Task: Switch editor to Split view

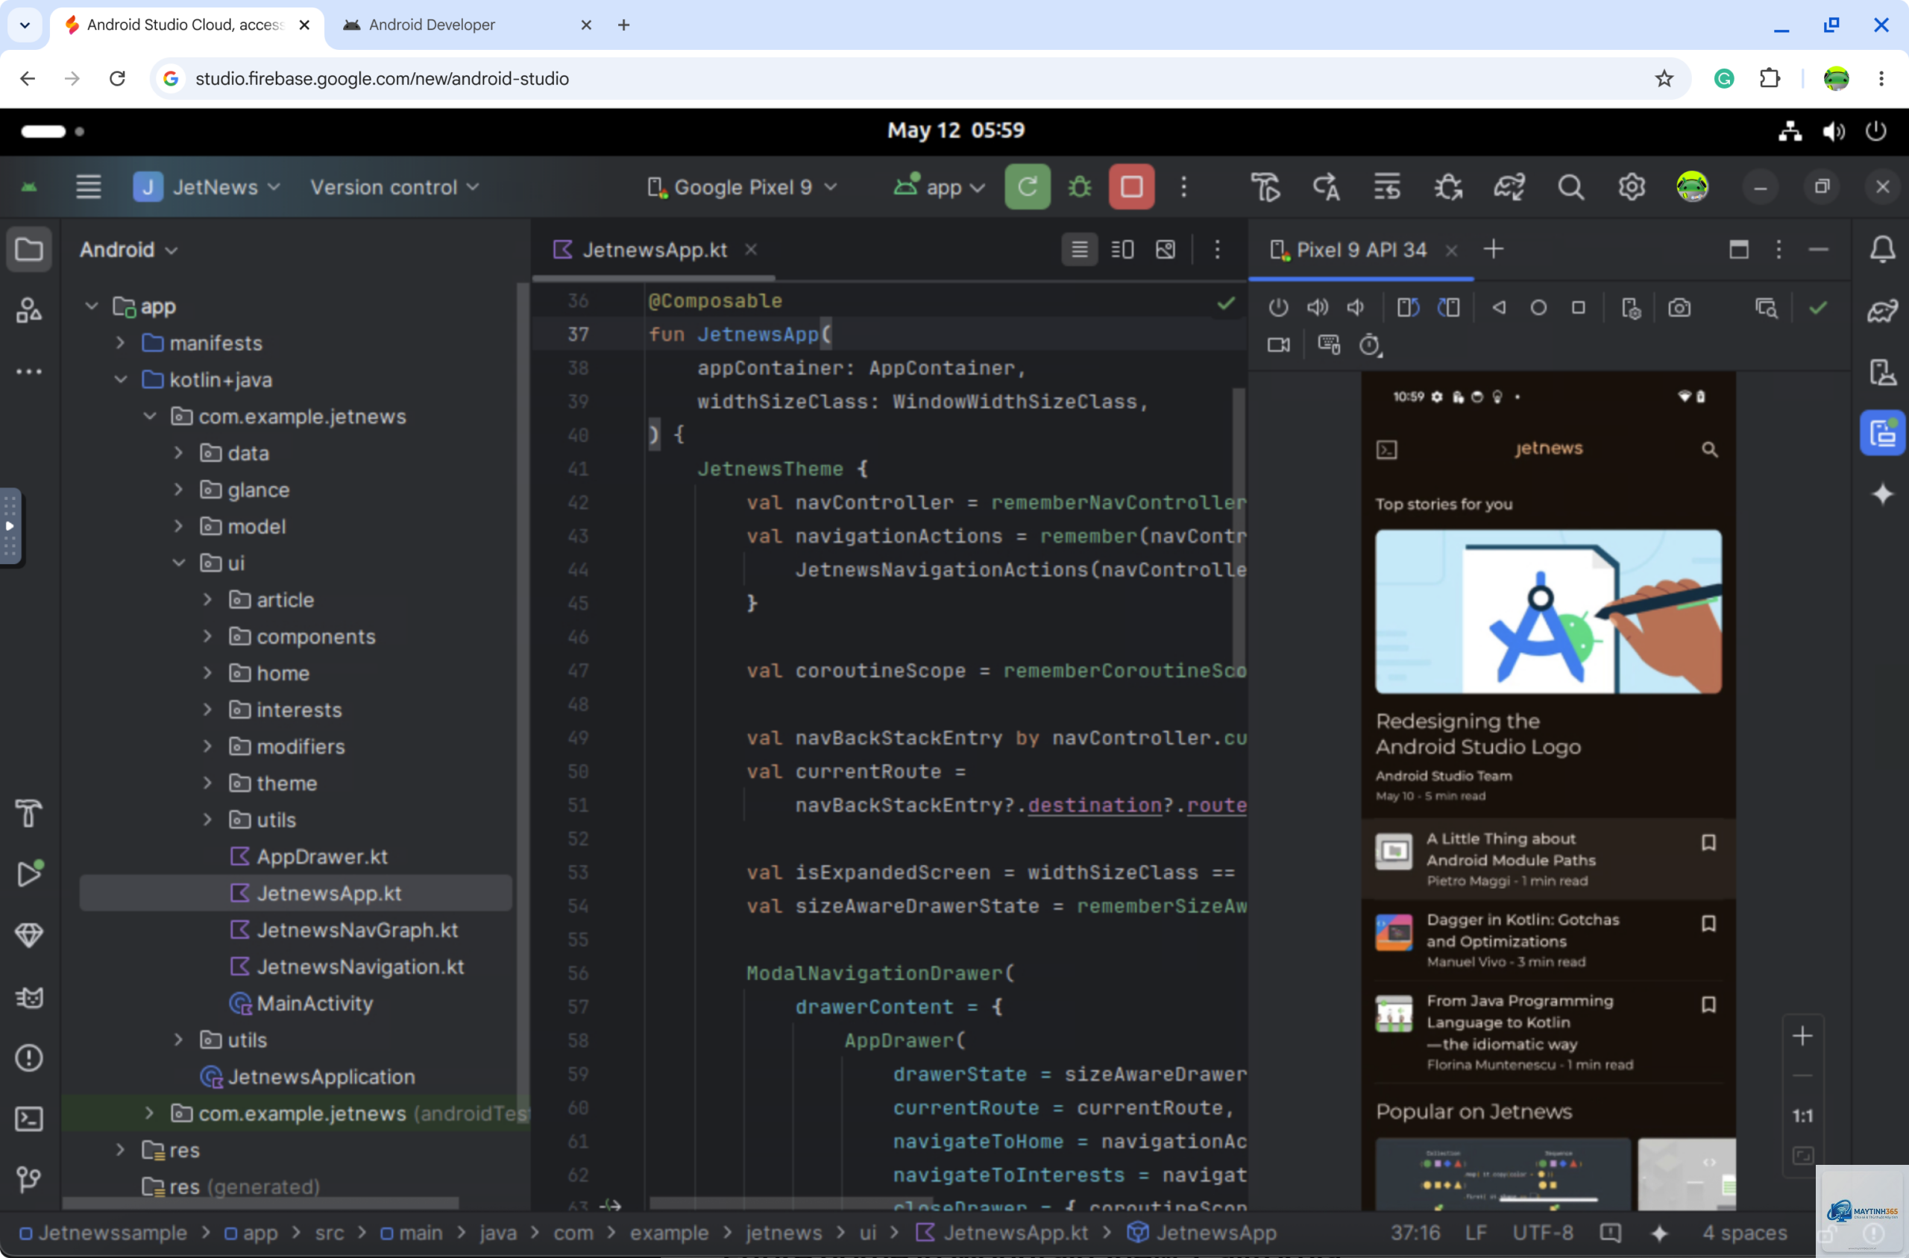Action: (x=1122, y=250)
